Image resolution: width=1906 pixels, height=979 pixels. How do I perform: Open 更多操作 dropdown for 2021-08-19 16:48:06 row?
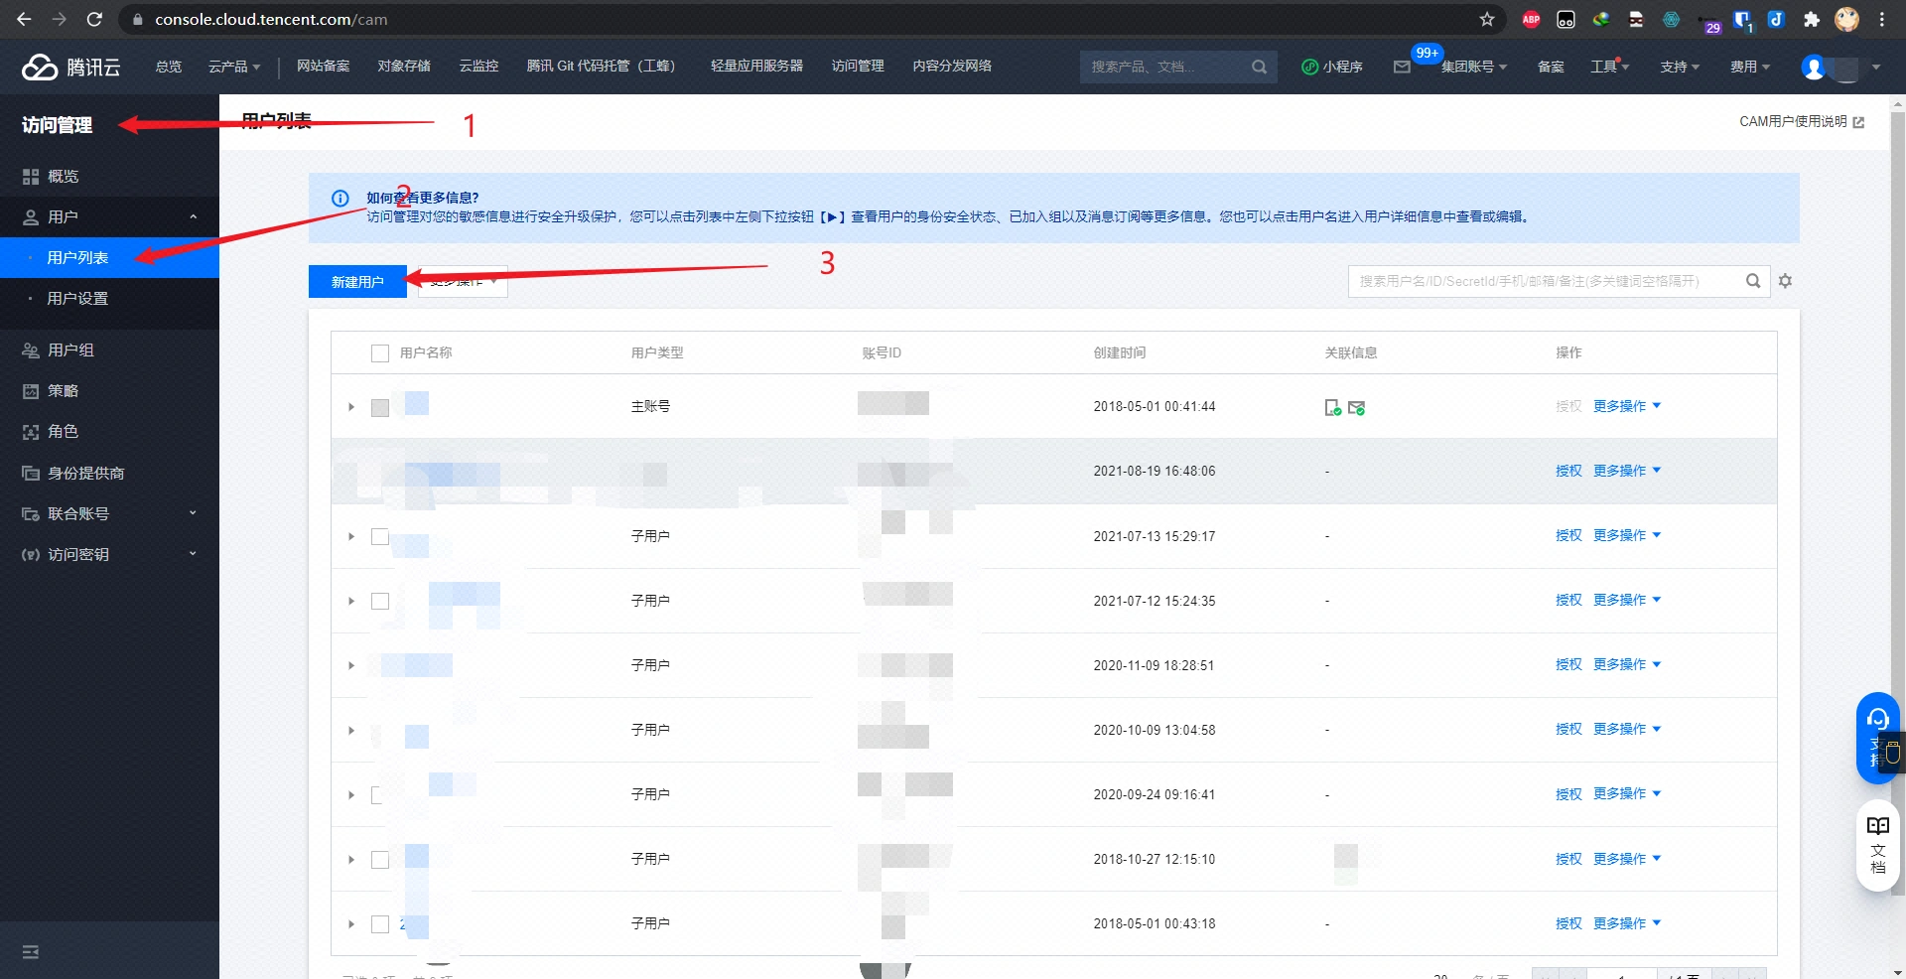[1627, 471]
